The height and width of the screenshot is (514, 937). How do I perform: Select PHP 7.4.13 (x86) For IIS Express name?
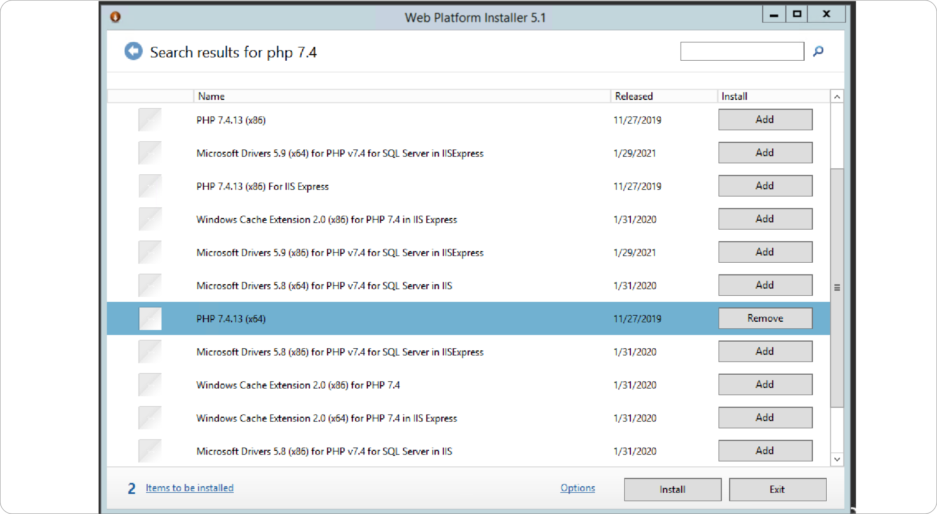tap(263, 187)
